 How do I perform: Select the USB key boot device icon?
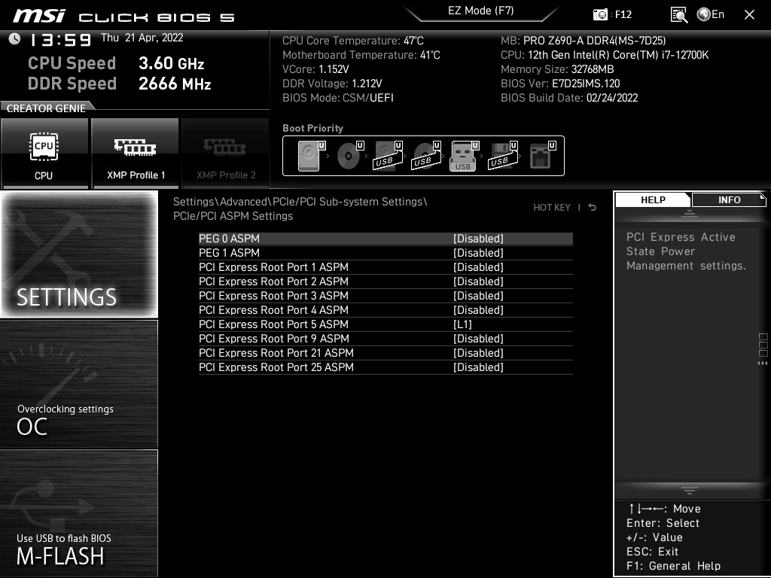click(x=464, y=156)
